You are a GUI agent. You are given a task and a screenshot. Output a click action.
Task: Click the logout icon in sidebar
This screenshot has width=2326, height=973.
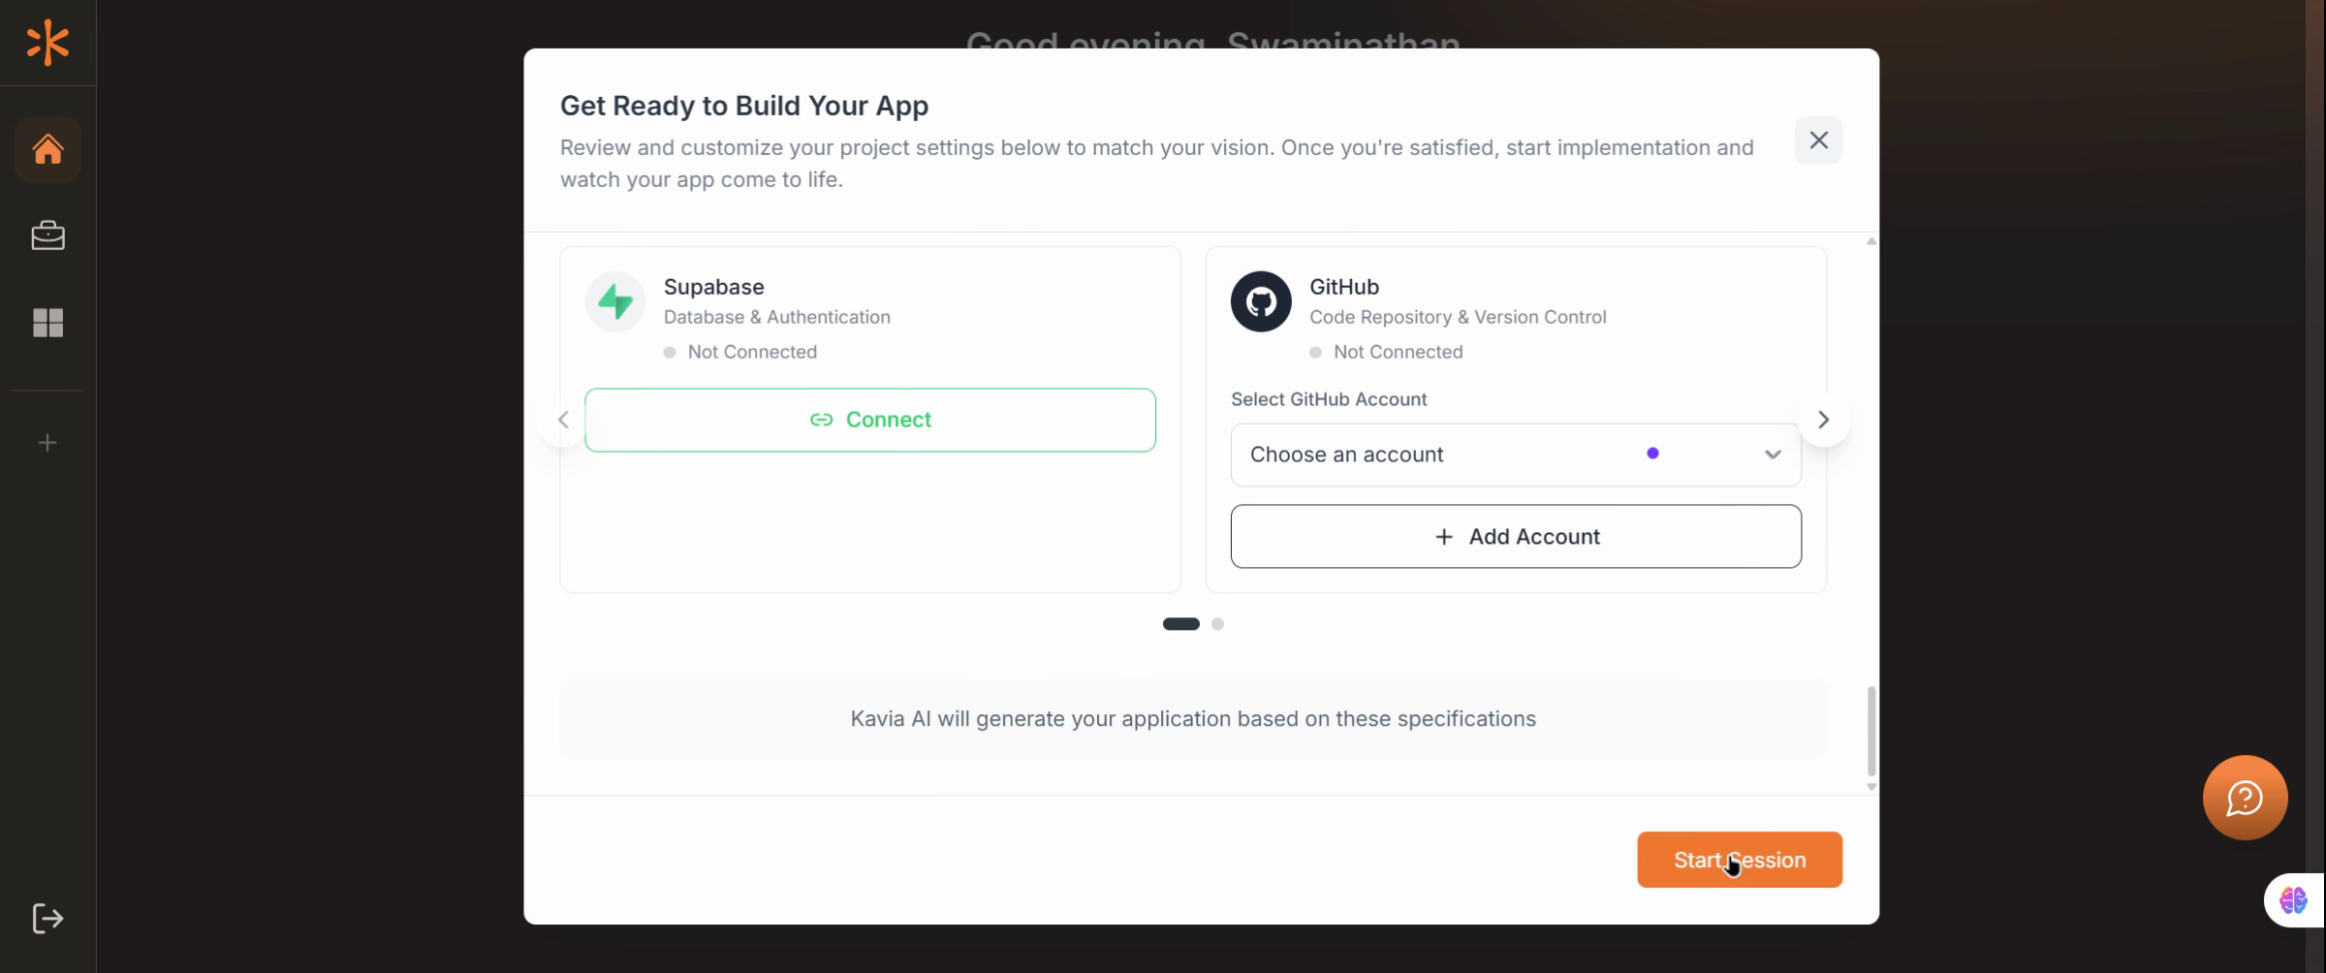click(47, 919)
